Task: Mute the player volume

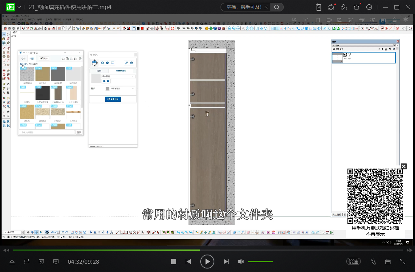Action: pos(241,262)
